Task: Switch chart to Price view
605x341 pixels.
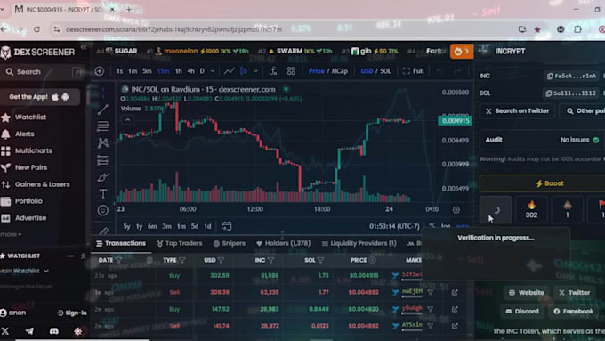Action: tap(317, 71)
